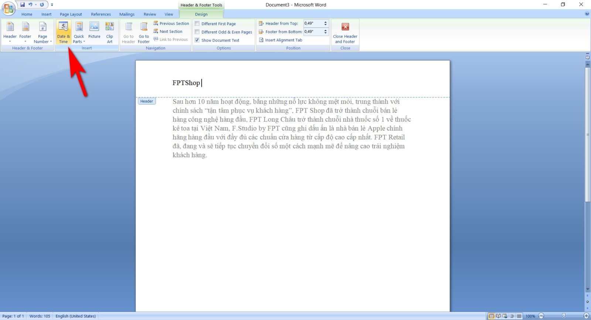Change language English (United States) in status bar
Viewport: 591px width, 320px height.
[76, 316]
